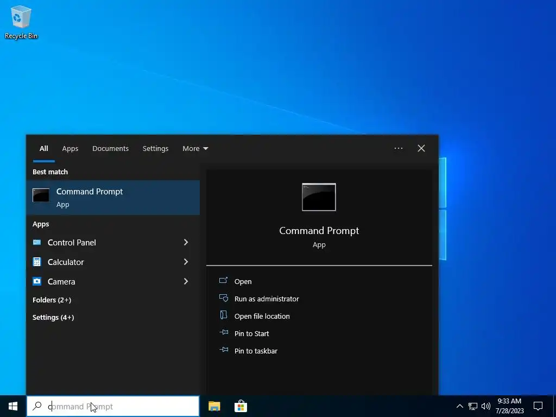Open the Windows Start menu
556x417 pixels.
coord(13,406)
